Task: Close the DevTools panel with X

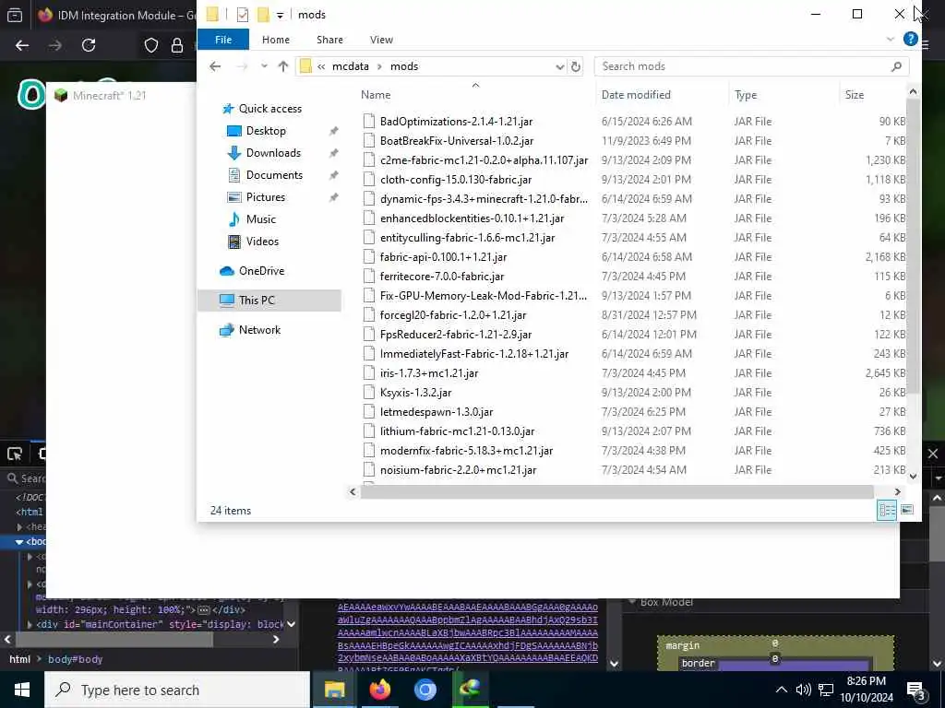Action: pos(933,454)
